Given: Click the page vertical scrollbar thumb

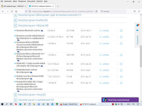Looking at the screenshot, I should [141, 56].
